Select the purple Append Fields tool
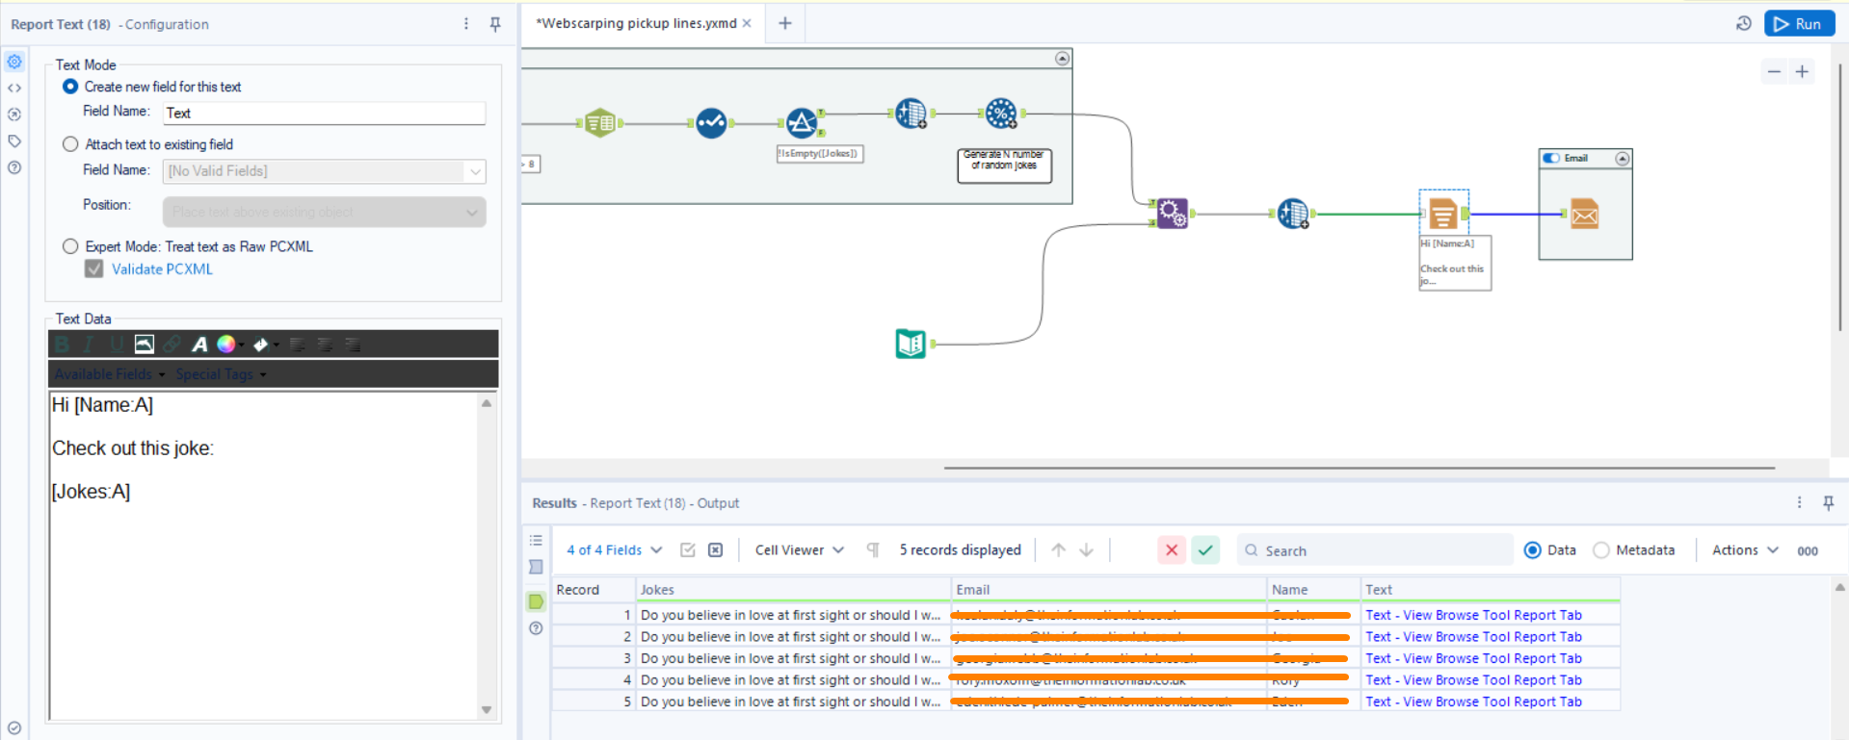The height and width of the screenshot is (740, 1849). coord(1172,213)
